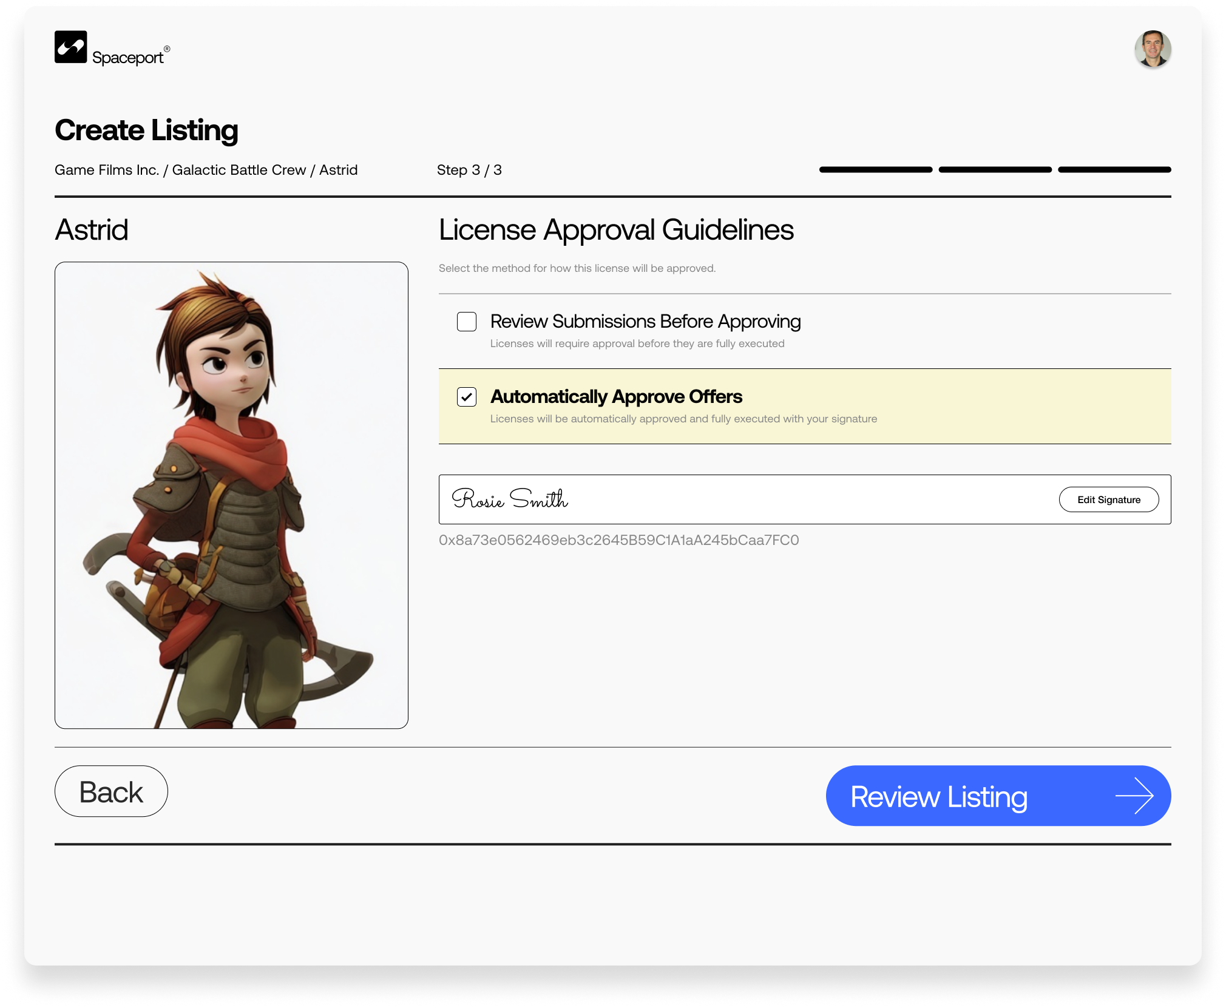This screenshot has height=1008, width=1226.
Task: Open the profile avatar menu
Action: (1153, 50)
